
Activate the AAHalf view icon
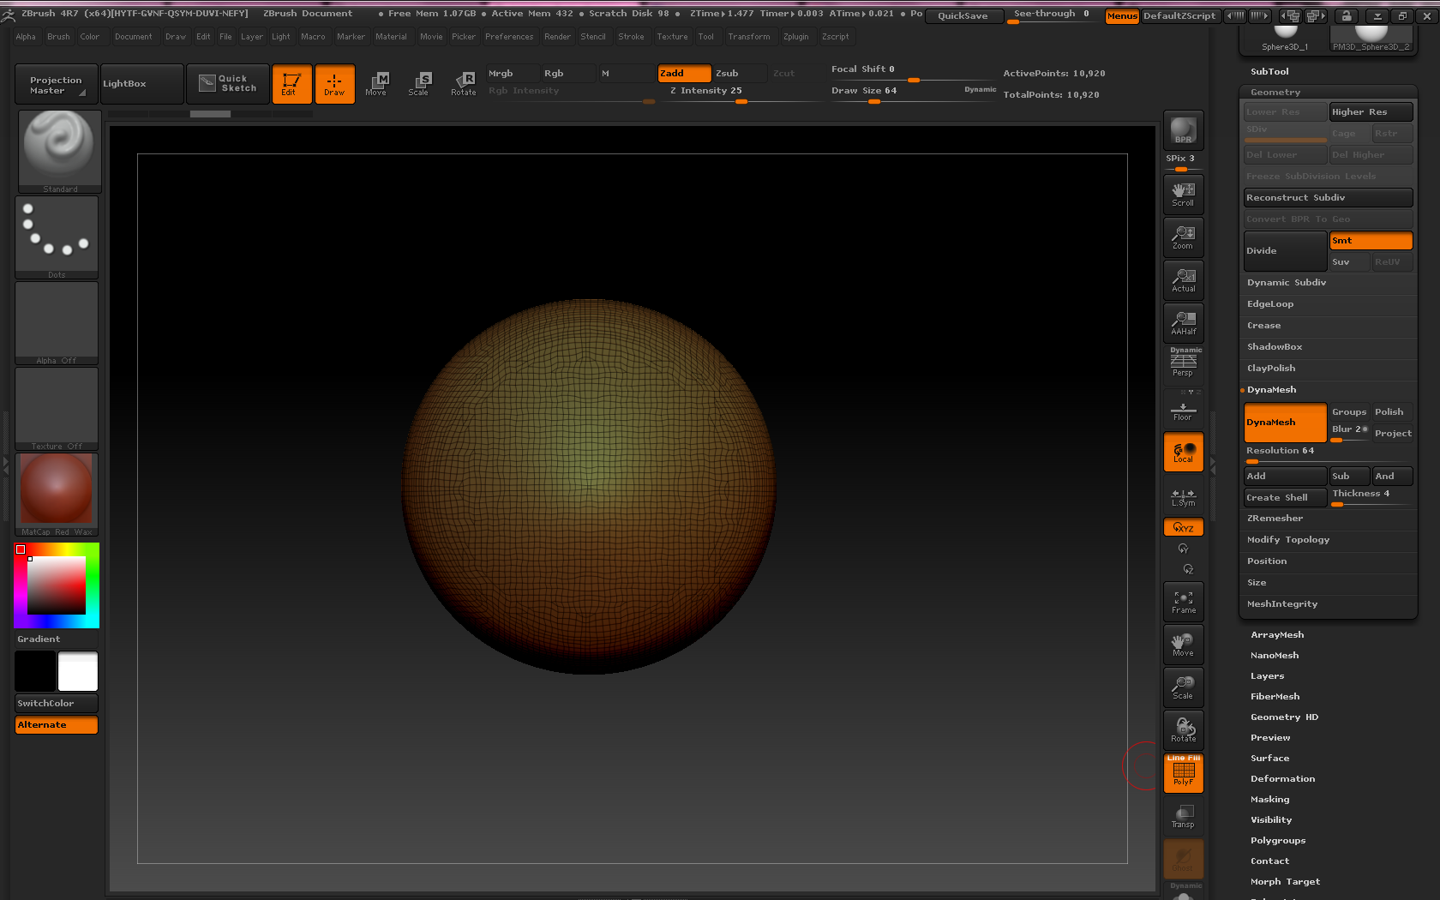click(x=1183, y=323)
